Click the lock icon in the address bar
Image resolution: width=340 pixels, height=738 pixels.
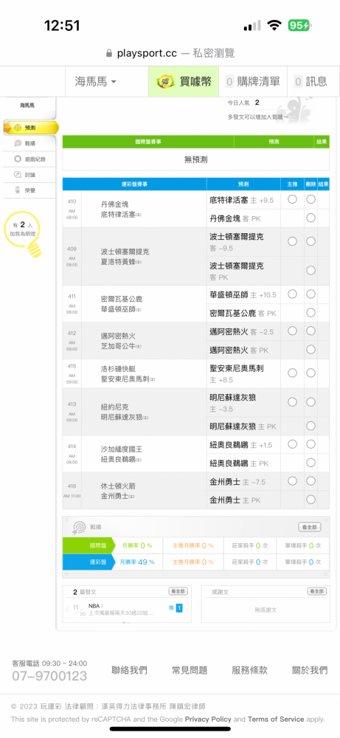coord(110,53)
